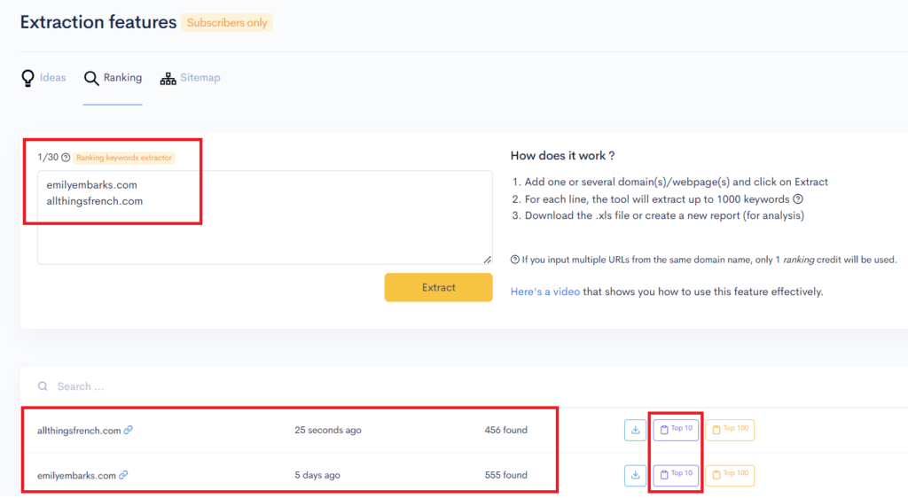Viewport: 908px width, 498px height.
Task: Download the allthingsfrench.com keywords file
Action: pyautogui.click(x=635, y=431)
